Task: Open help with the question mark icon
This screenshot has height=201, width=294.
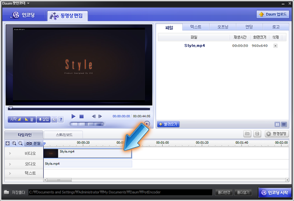Action: 61,119
